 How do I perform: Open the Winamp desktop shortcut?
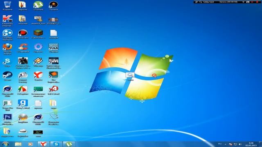click(38, 62)
